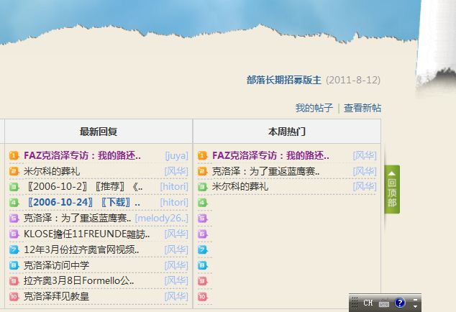The height and width of the screenshot is (312, 456).
Task: Open the 〖2006-10-24〗〖下载〗 post
Action: pyautogui.click(x=82, y=203)
